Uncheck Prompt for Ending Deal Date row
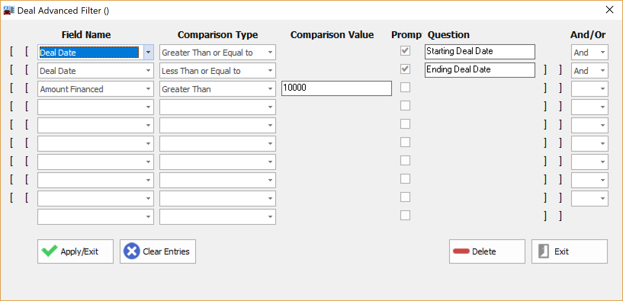This screenshot has width=623, height=301. [x=405, y=69]
